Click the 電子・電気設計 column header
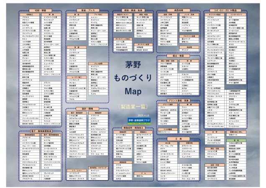This screenshot has height=188, width=266. (77, 113)
